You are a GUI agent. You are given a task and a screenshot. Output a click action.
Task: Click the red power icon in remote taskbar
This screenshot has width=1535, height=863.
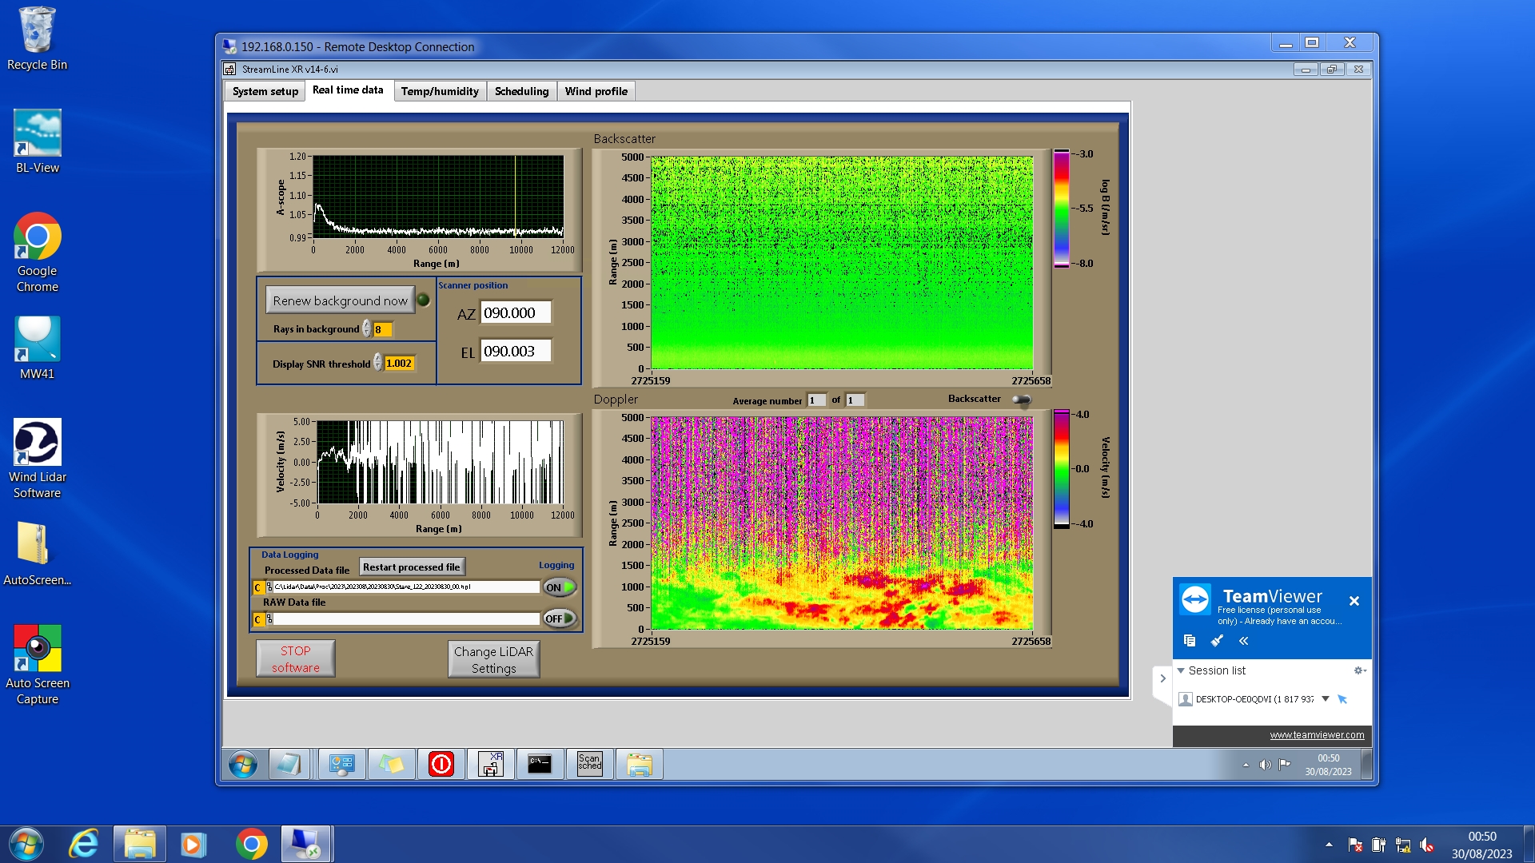[x=441, y=764]
